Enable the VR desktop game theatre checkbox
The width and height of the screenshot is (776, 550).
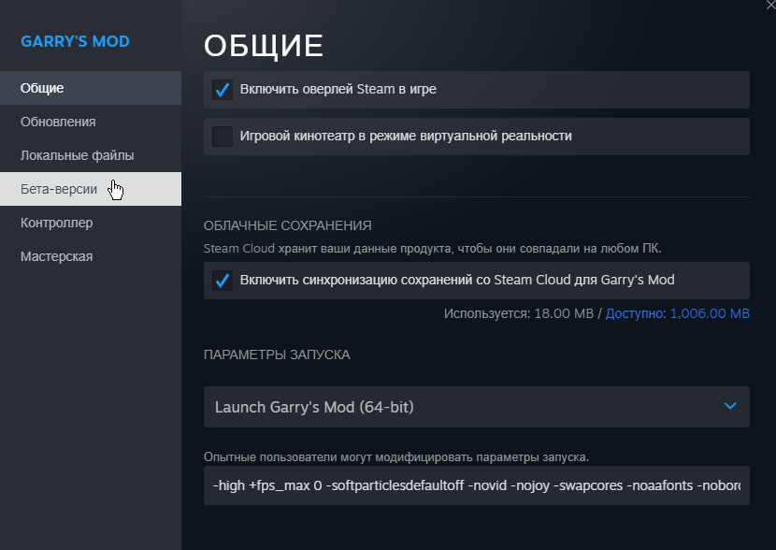click(x=223, y=137)
